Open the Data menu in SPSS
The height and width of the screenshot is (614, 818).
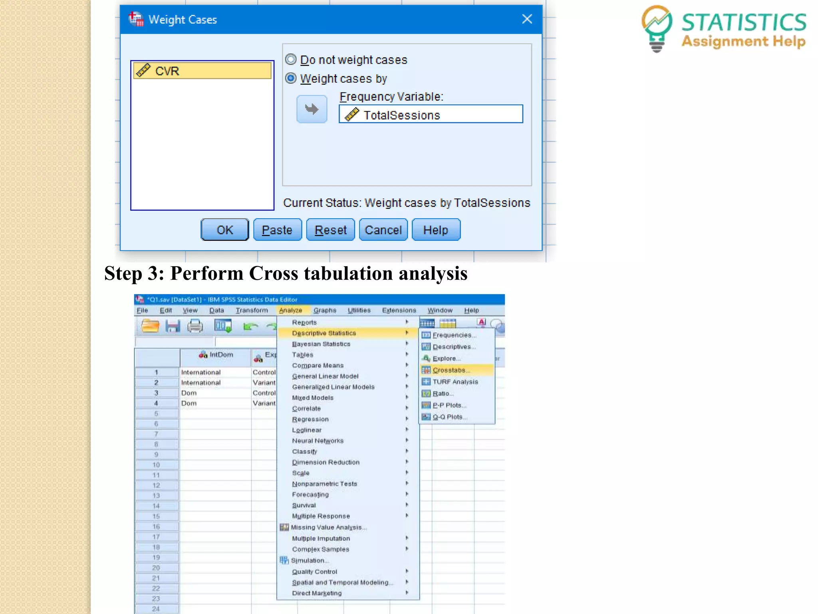click(x=216, y=310)
